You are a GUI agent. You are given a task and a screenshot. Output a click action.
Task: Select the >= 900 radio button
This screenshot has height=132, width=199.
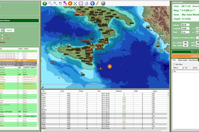pos(2,38)
